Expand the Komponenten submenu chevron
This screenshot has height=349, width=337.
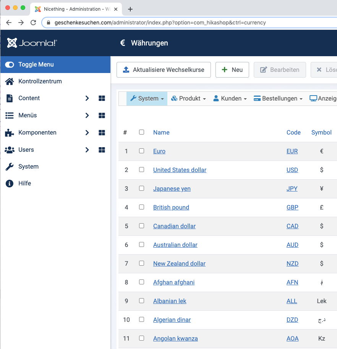[x=87, y=133]
